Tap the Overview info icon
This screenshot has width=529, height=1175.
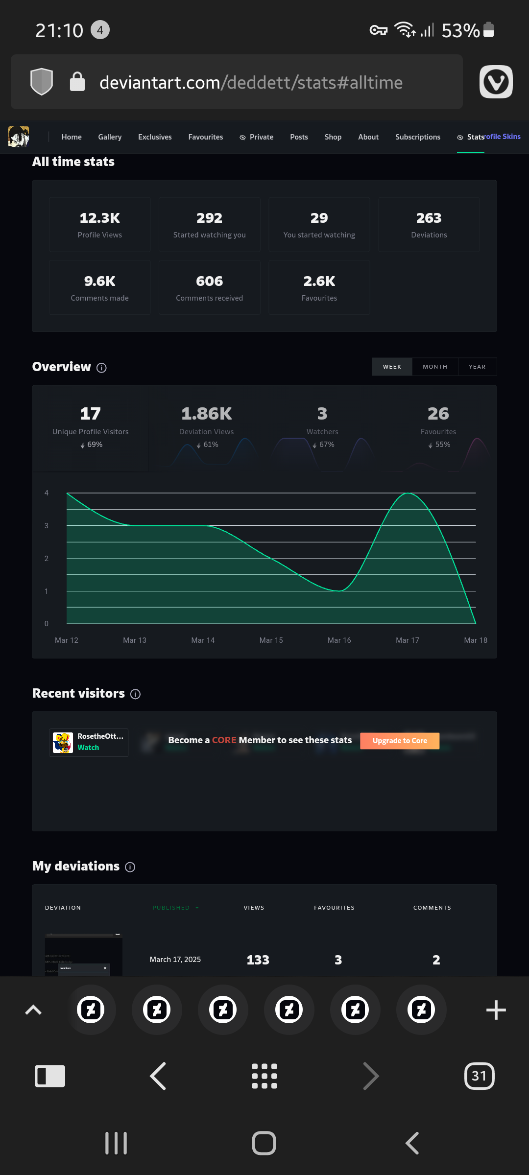point(101,368)
